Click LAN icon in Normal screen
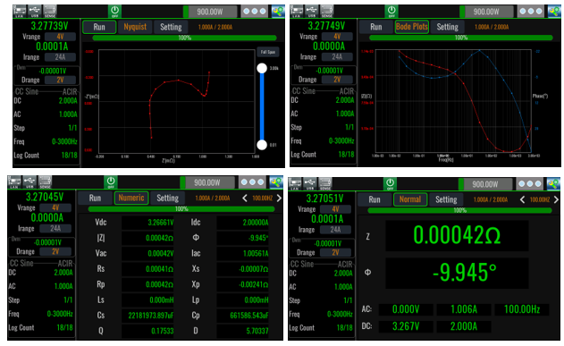The image size is (564, 346). coord(295,183)
